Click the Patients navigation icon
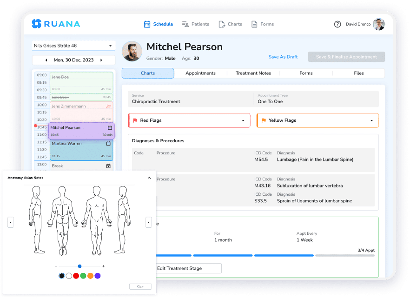410x298 pixels. [185, 24]
